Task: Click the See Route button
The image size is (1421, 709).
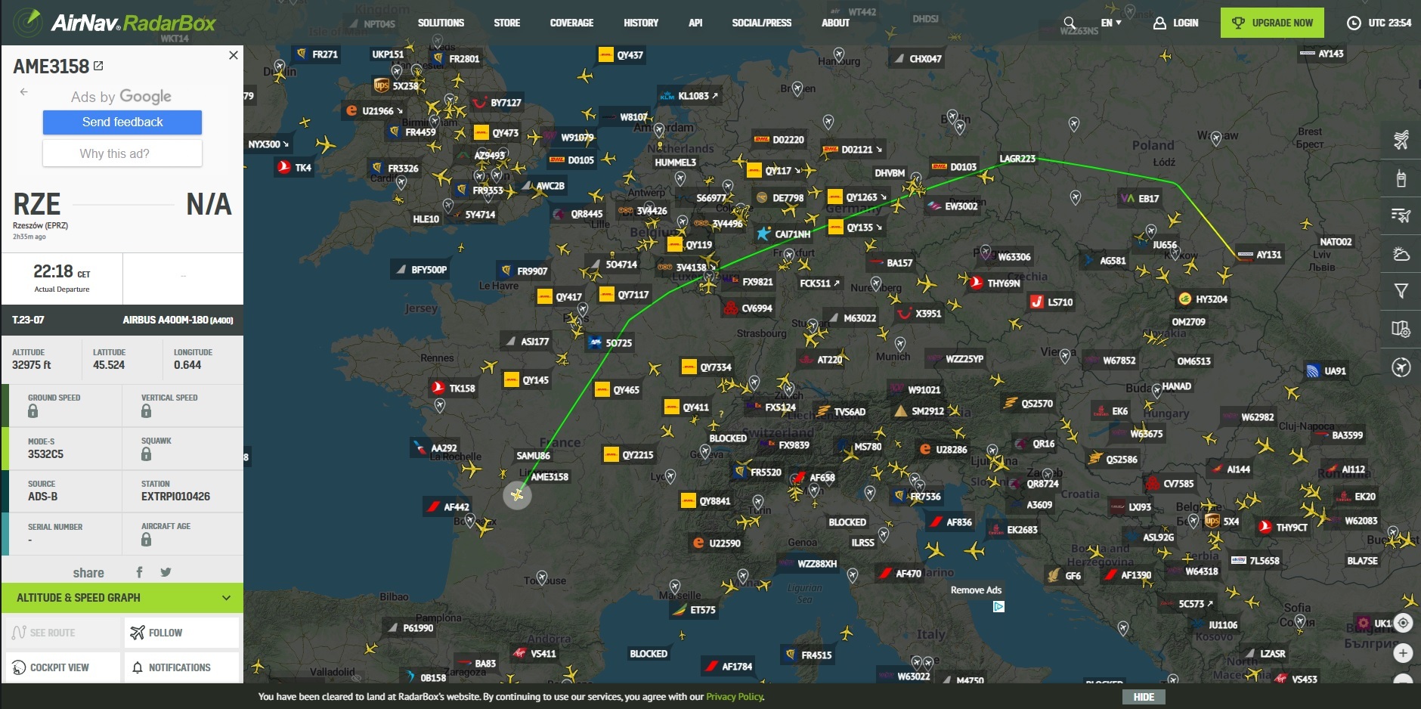Action: (63, 633)
